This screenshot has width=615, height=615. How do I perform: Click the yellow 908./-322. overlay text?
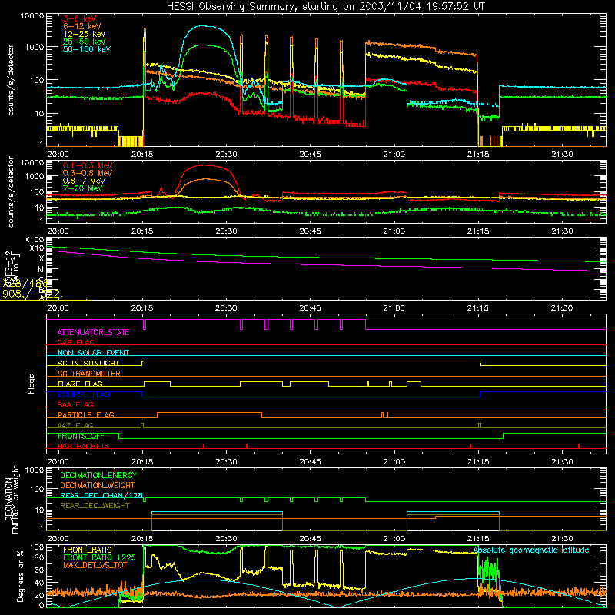[x=31, y=294]
